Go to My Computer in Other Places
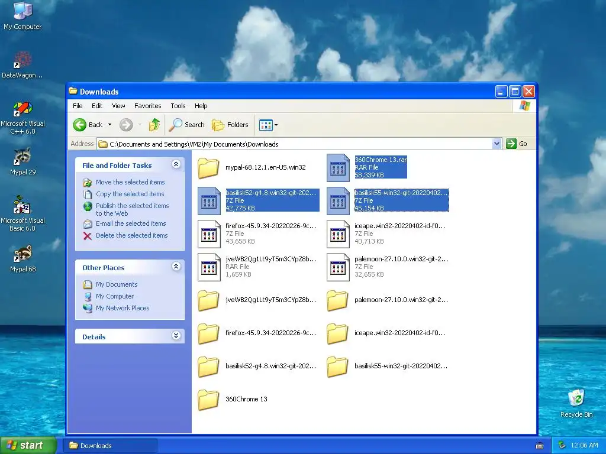 coord(114,297)
